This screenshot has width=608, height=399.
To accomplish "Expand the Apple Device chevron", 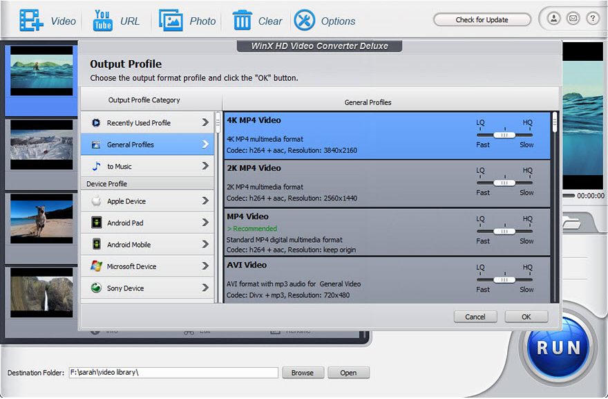I will click(x=205, y=201).
